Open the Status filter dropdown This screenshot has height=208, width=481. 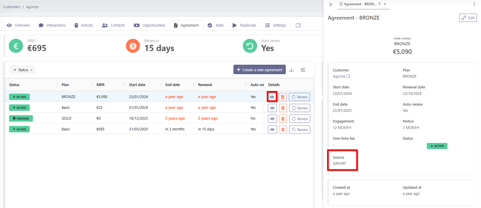[x=22, y=70]
